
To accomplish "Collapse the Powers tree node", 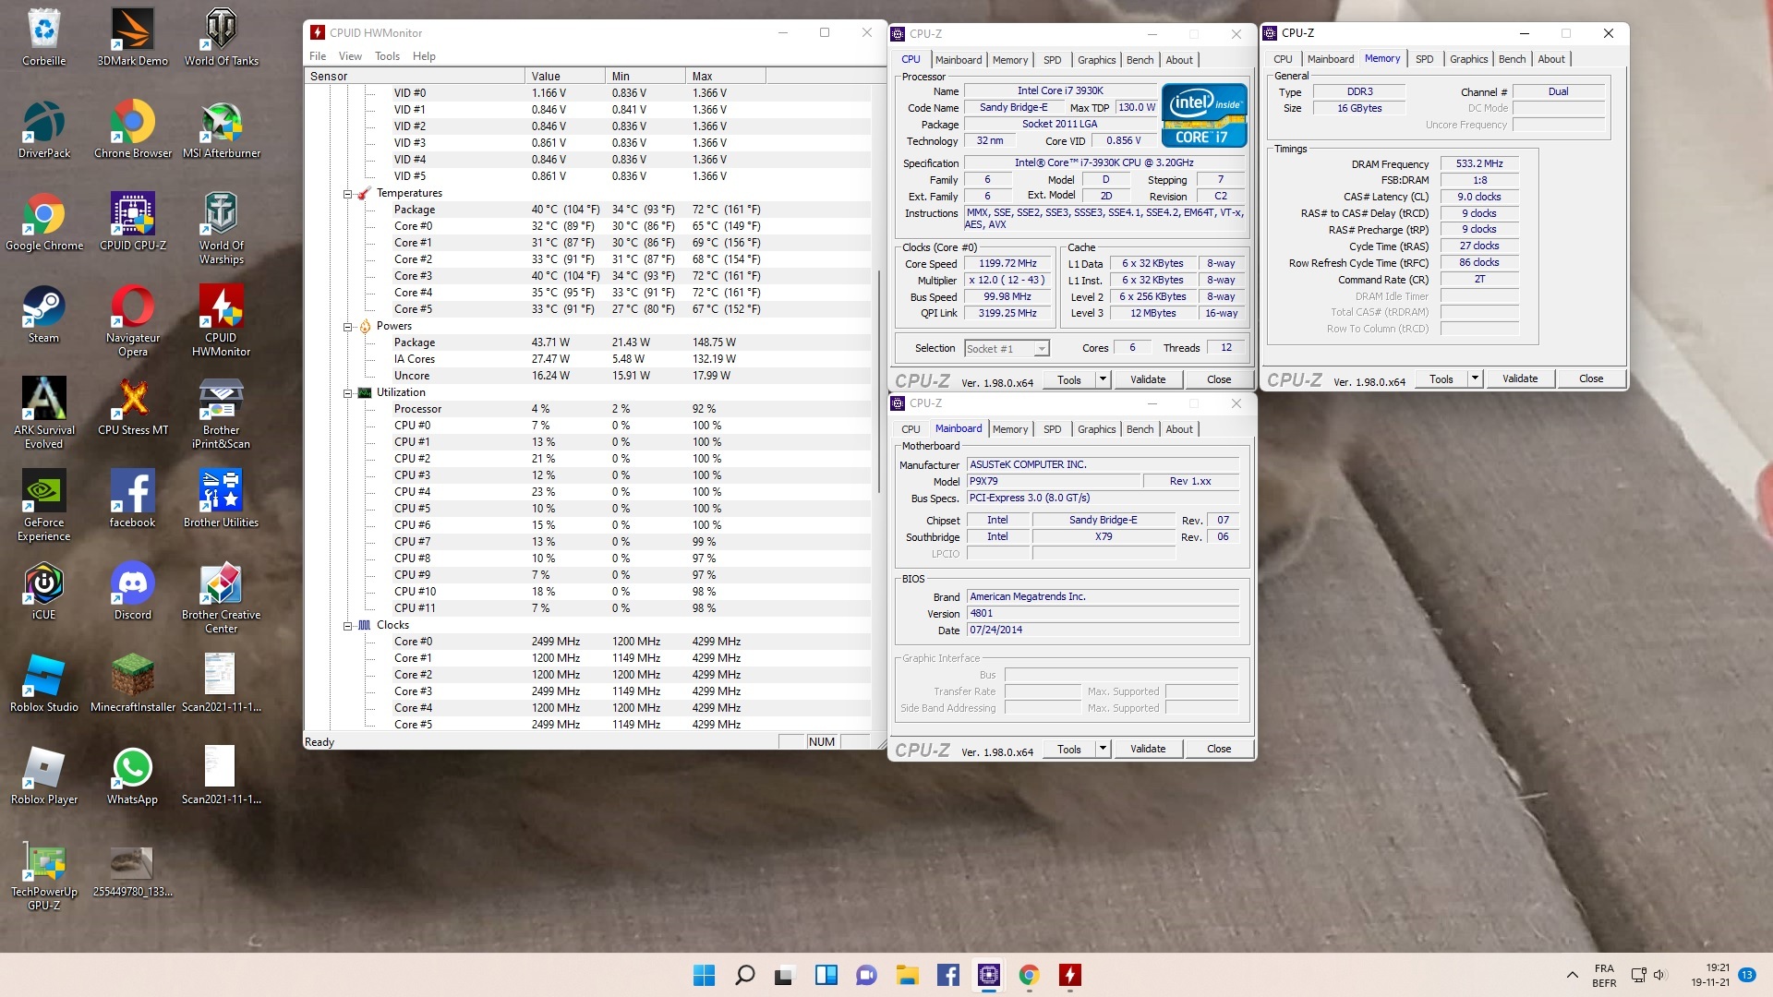I will [x=348, y=327].
